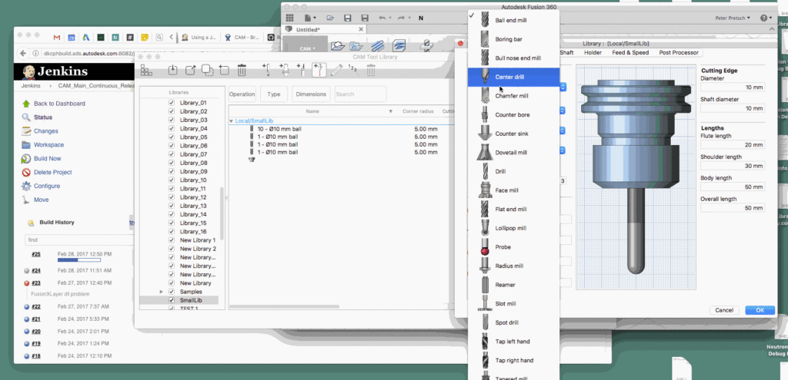Switch to the Feed & Speed tab
The width and height of the screenshot is (788, 380).
click(x=630, y=53)
